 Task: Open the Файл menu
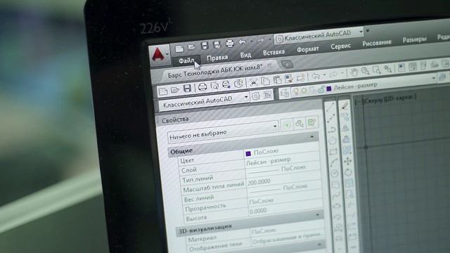[186, 61]
